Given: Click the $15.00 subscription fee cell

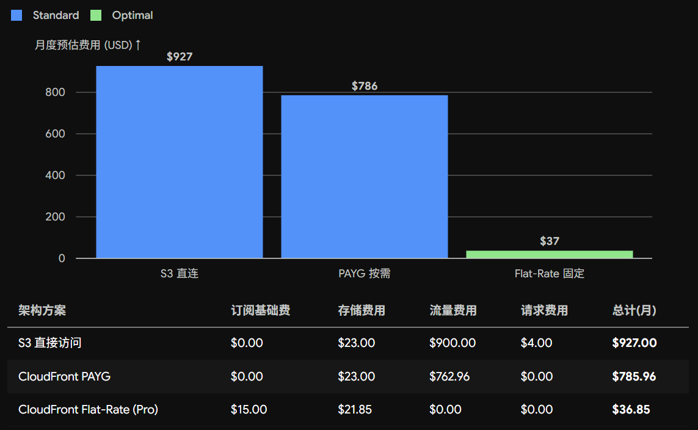Looking at the screenshot, I should 249,409.
